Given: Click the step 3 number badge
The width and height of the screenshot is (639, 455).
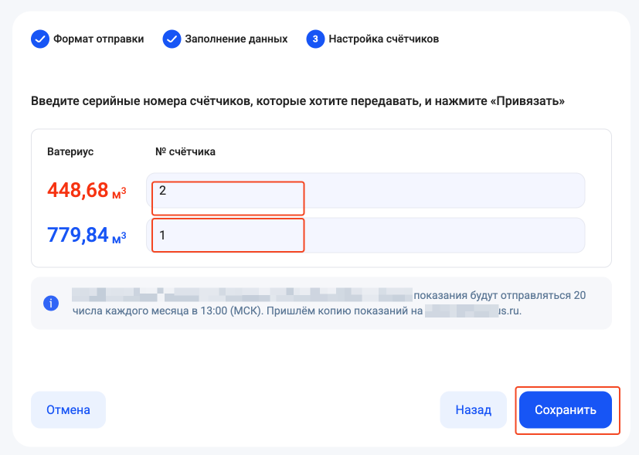Looking at the screenshot, I should point(315,39).
